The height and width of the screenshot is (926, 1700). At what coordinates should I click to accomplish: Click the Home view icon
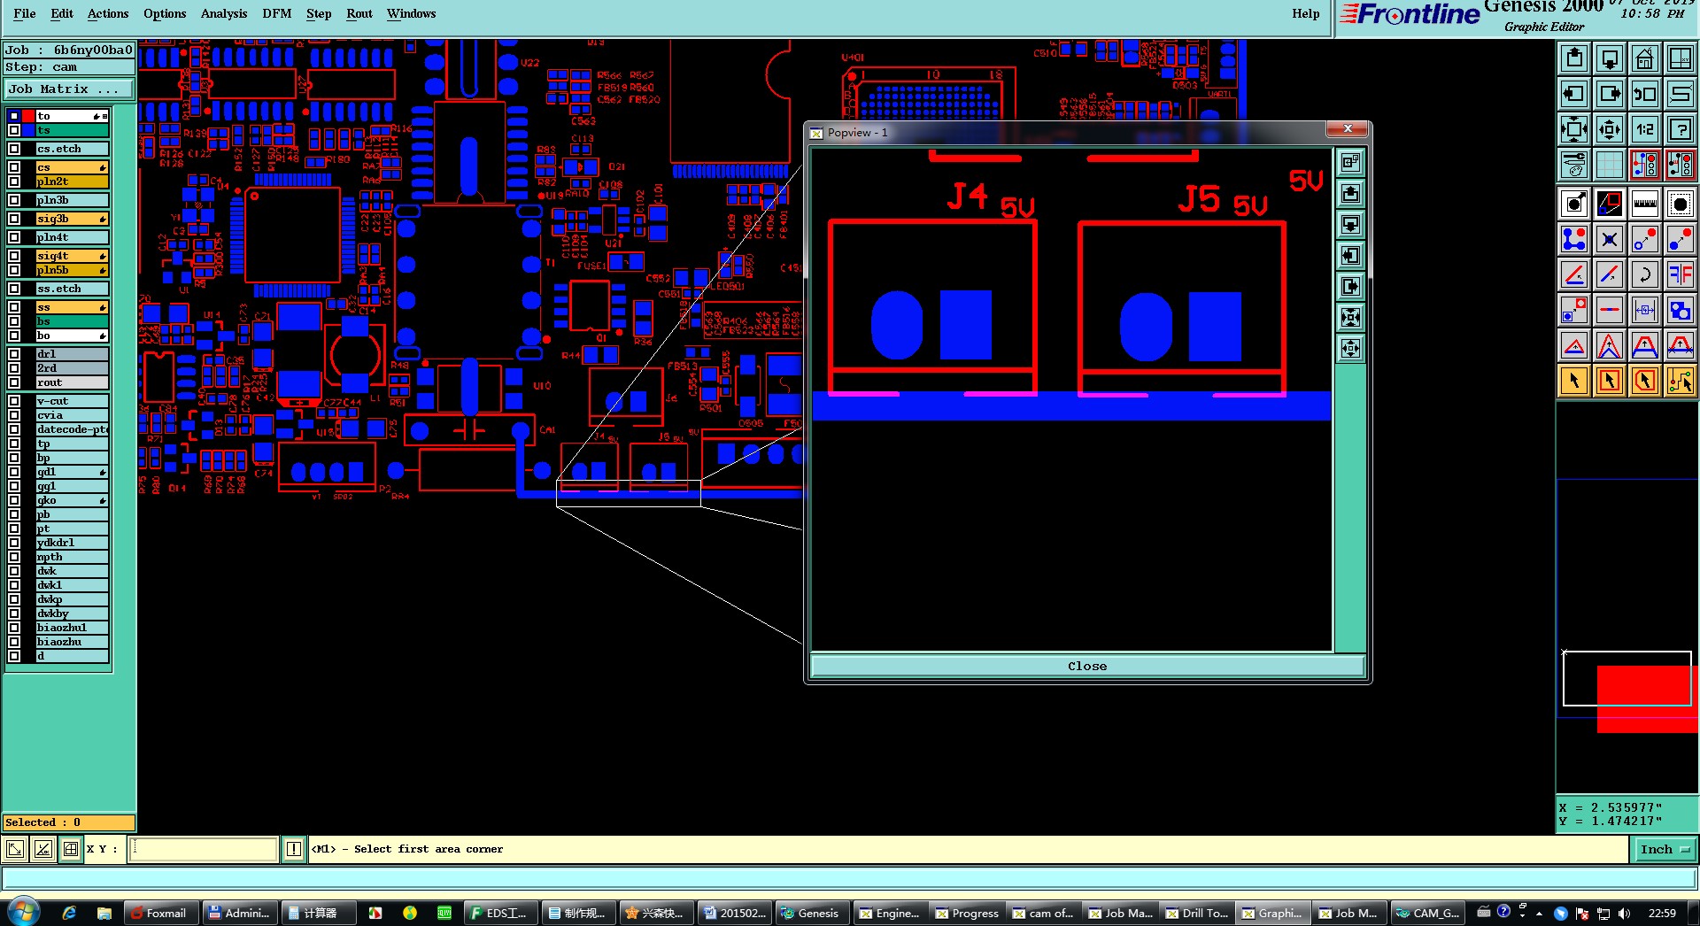click(1645, 58)
